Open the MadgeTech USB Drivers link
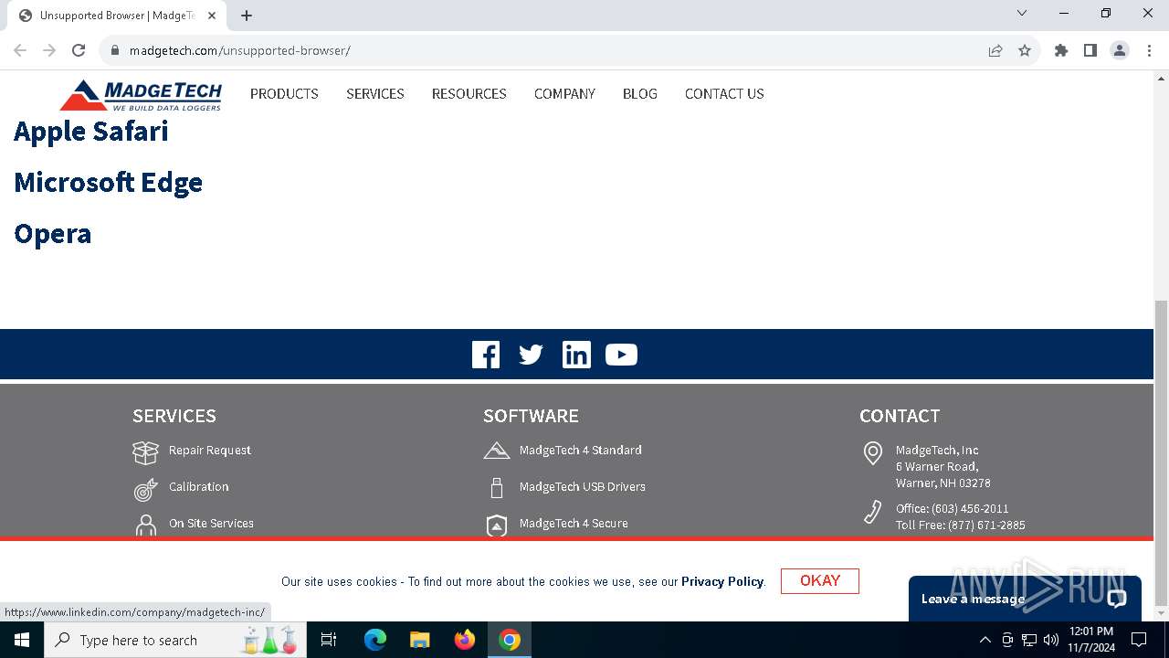 [x=583, y=486]
